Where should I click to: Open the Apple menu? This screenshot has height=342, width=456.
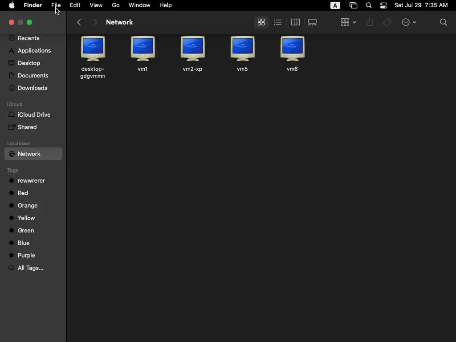(12, 5)
